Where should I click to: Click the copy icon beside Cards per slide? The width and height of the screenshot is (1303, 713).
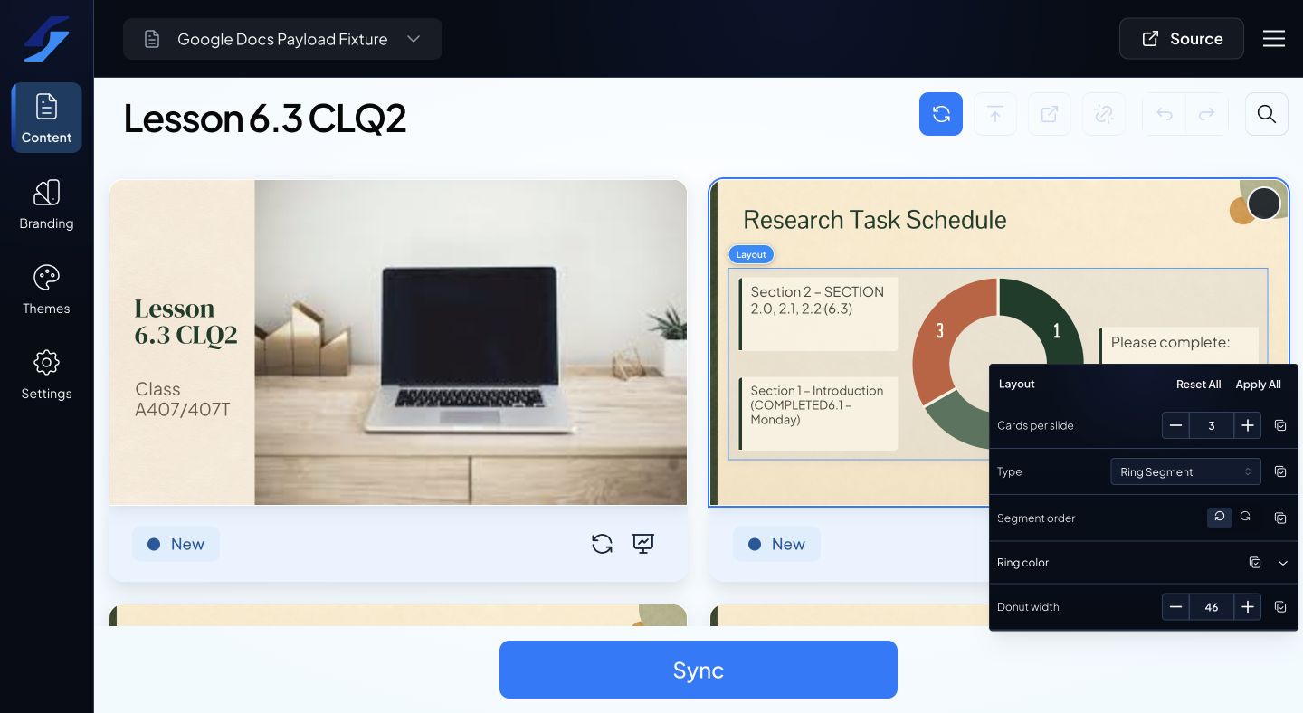tap(1280, 425)
